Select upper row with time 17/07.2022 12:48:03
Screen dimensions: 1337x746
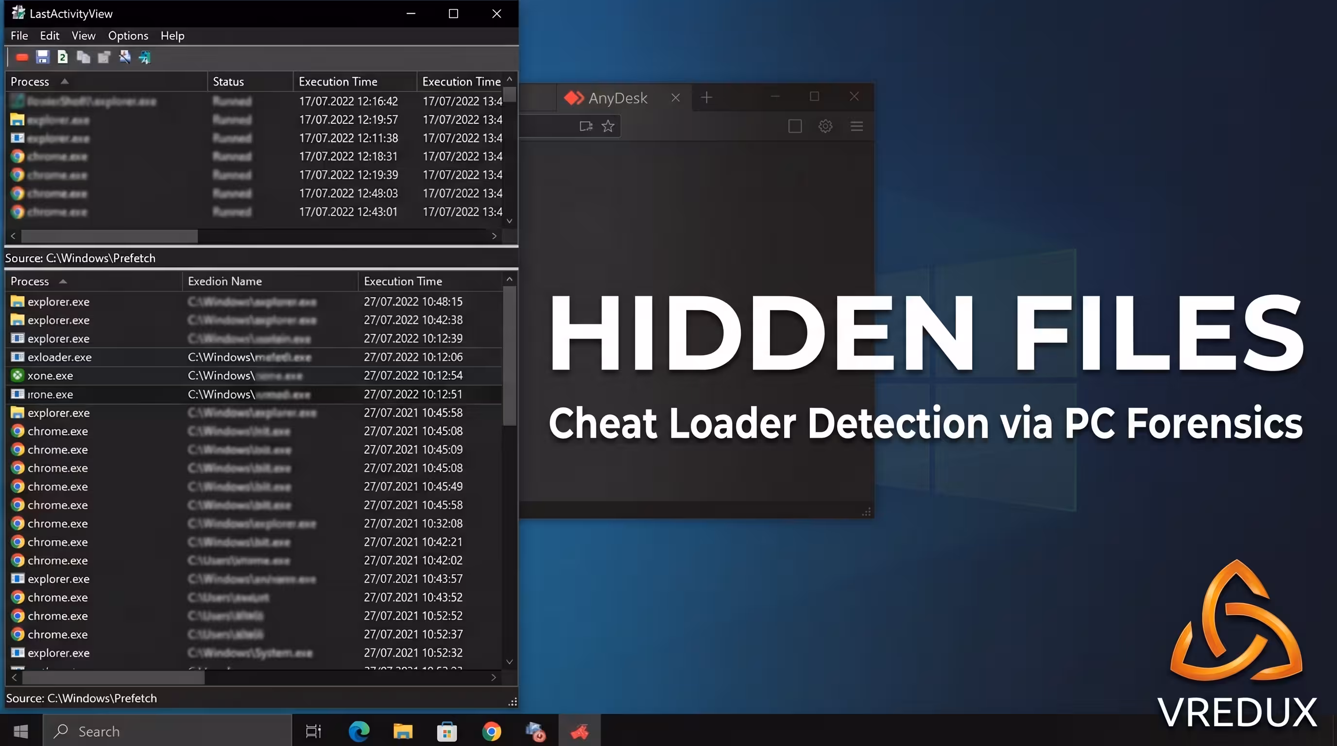(x=254, y=193)
